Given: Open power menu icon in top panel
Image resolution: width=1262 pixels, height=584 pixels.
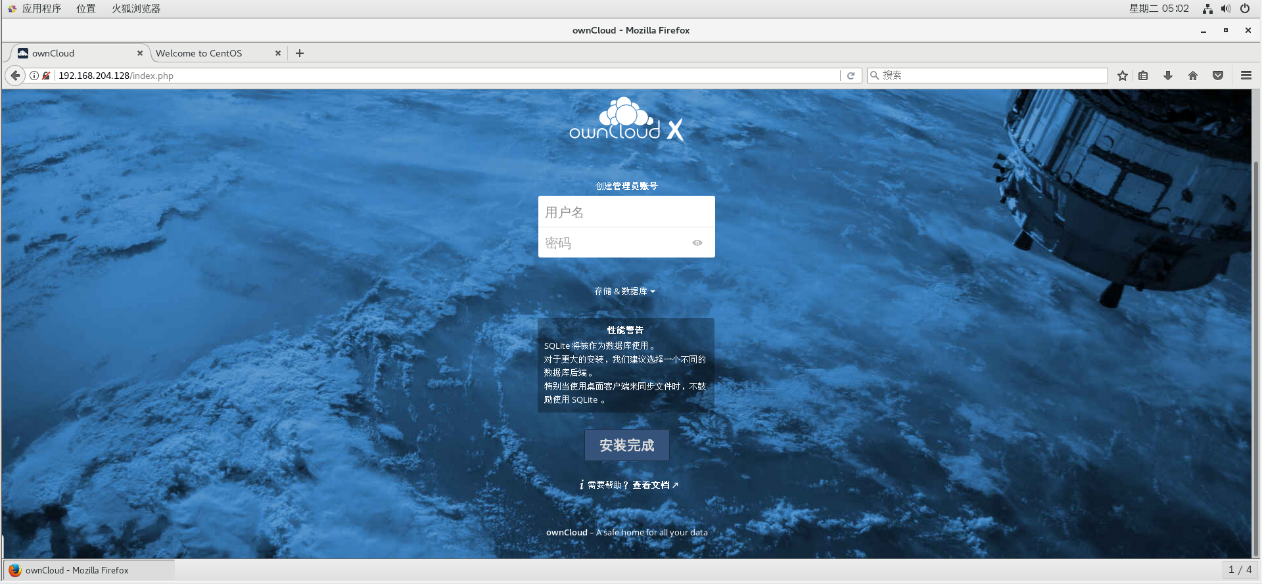Looking at the screenshot, I should pos(1245,9).
